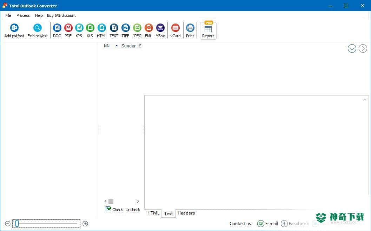Click the zoom out minus icon

coord(8,224)
